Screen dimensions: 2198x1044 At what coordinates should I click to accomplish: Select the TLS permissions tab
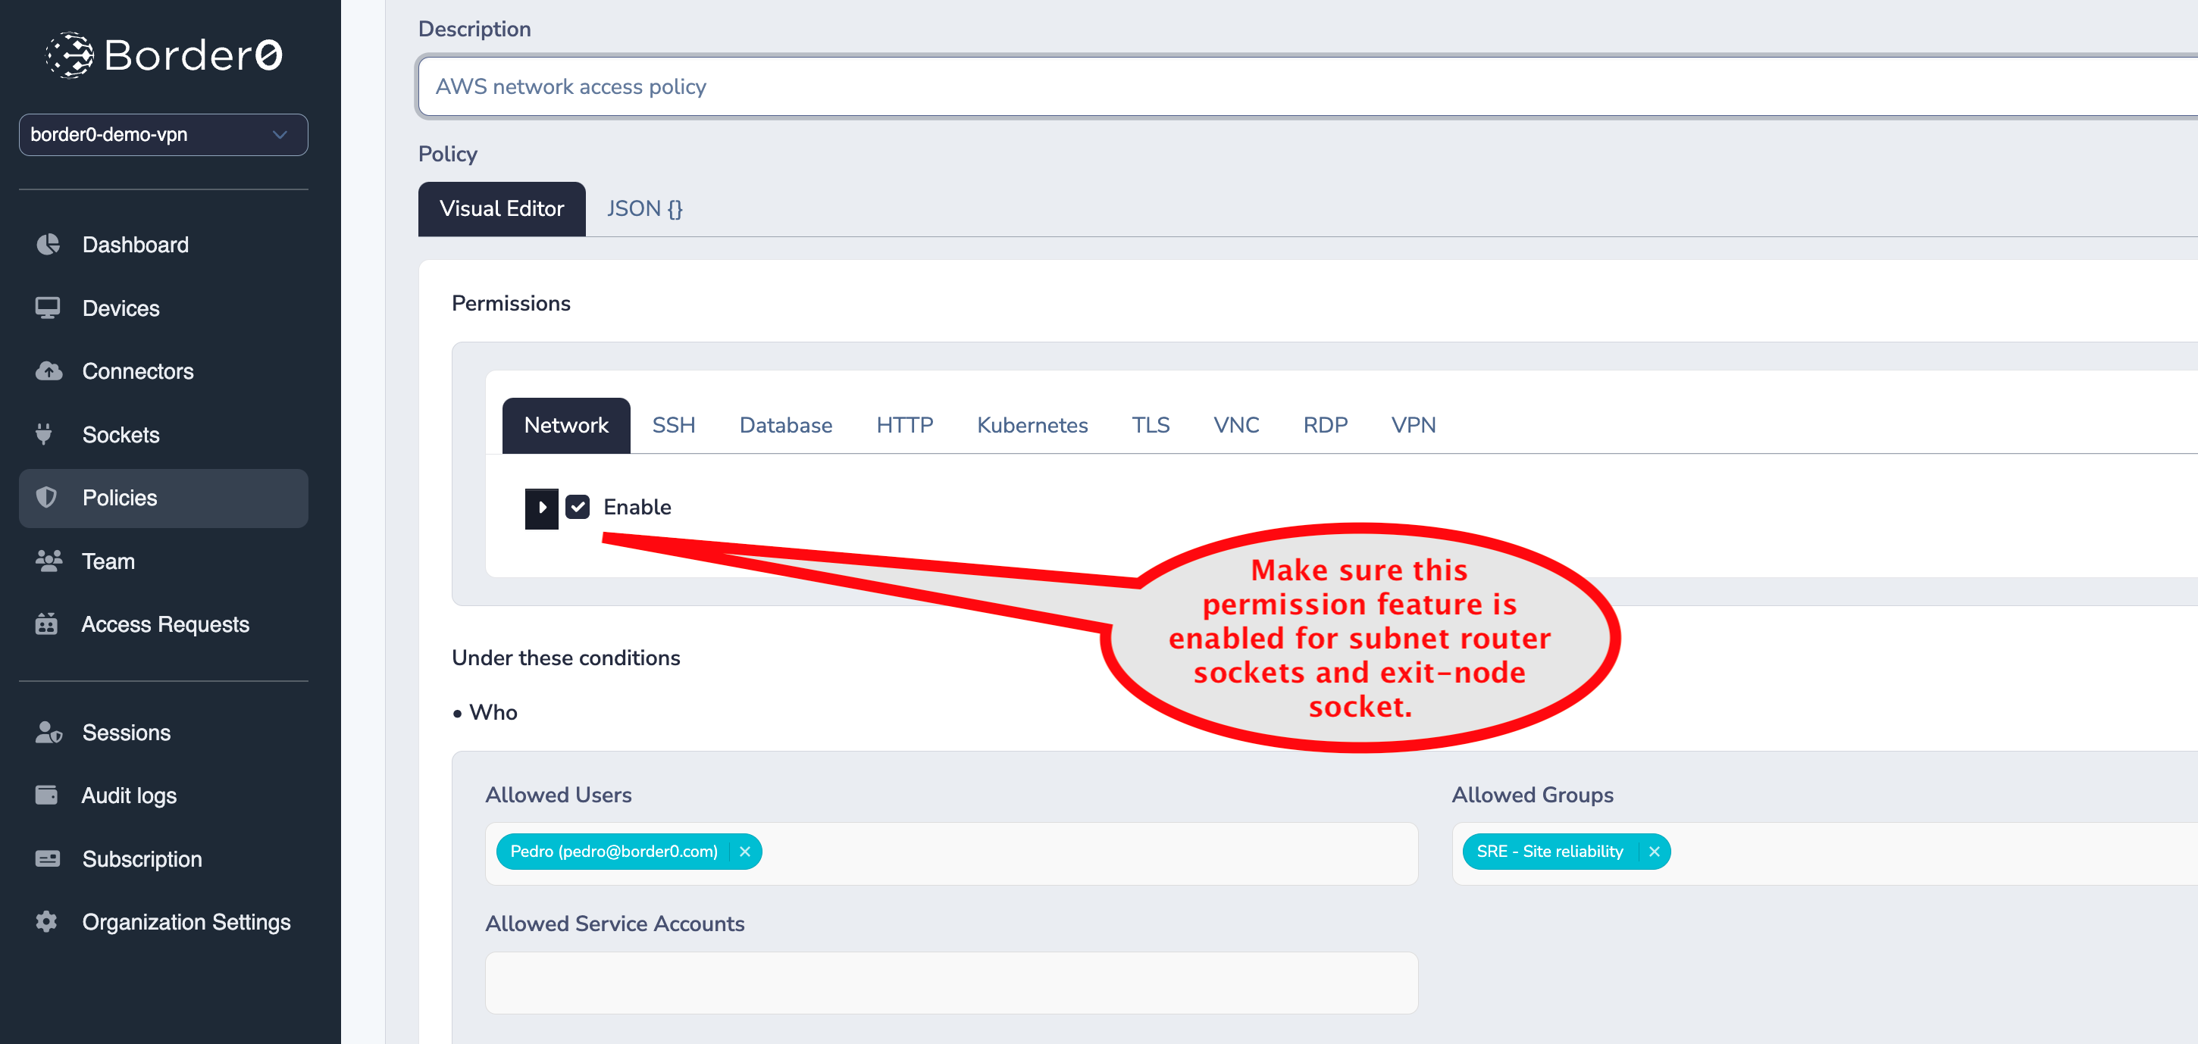[x=1151, y=425]
